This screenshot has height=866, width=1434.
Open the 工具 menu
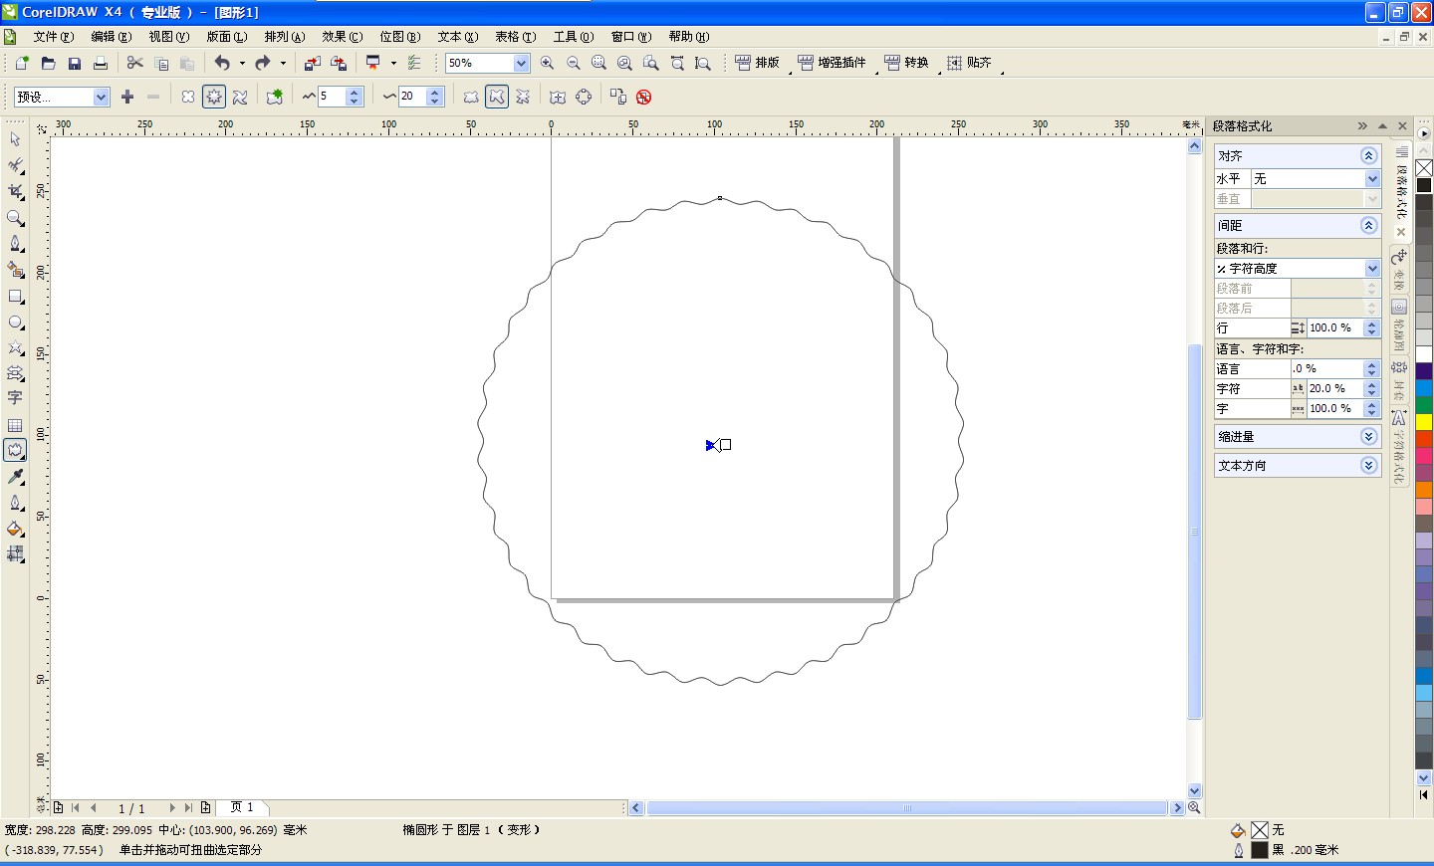pyautogui.click(x=574, y=37)
